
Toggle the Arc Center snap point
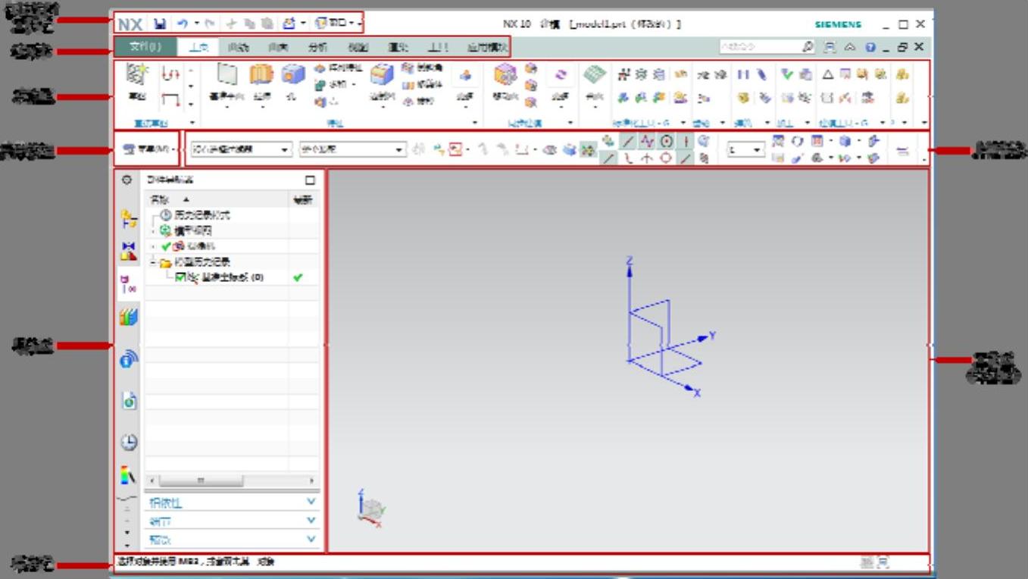click(x=666, y=141)
